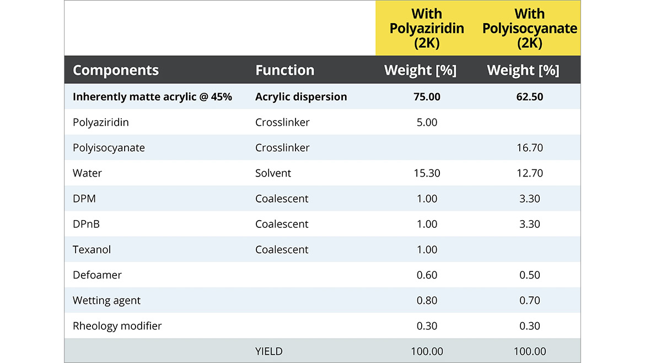This screenshot has height=363, width=645.
Task: Click the Polyisocyanate component row label
Action: tap(109, 148)
